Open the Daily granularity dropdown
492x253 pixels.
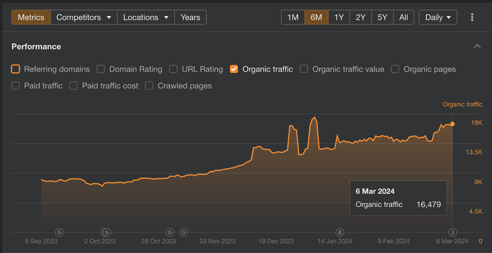(x=438, y=17)
